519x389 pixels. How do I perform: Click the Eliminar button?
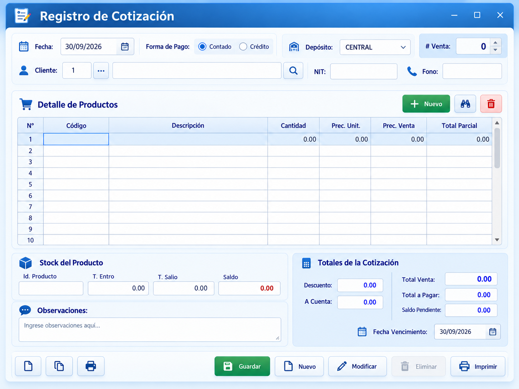tap(419, 366)
